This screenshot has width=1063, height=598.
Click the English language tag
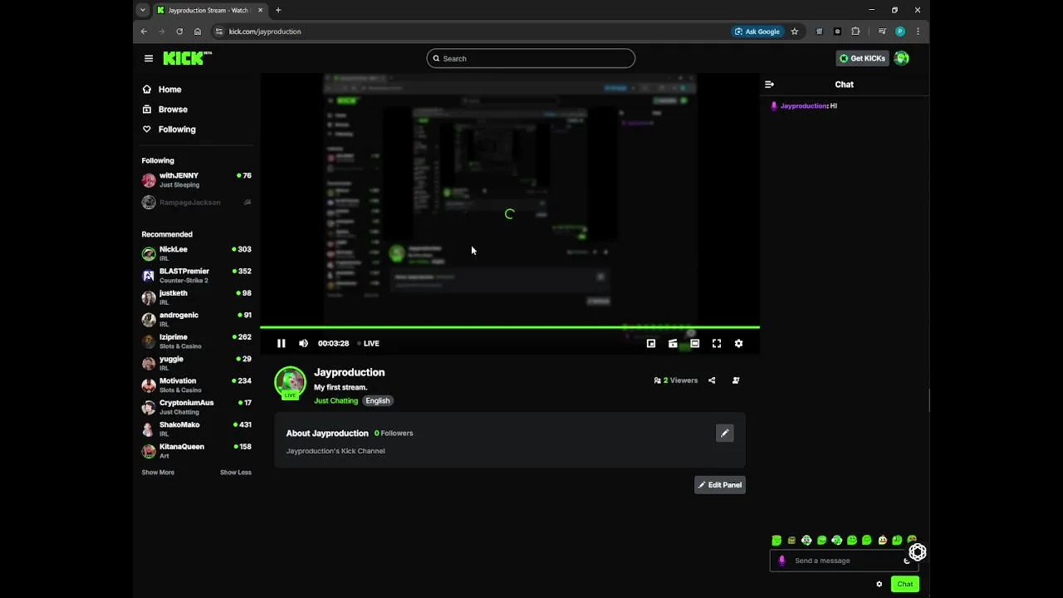point(378,400)
